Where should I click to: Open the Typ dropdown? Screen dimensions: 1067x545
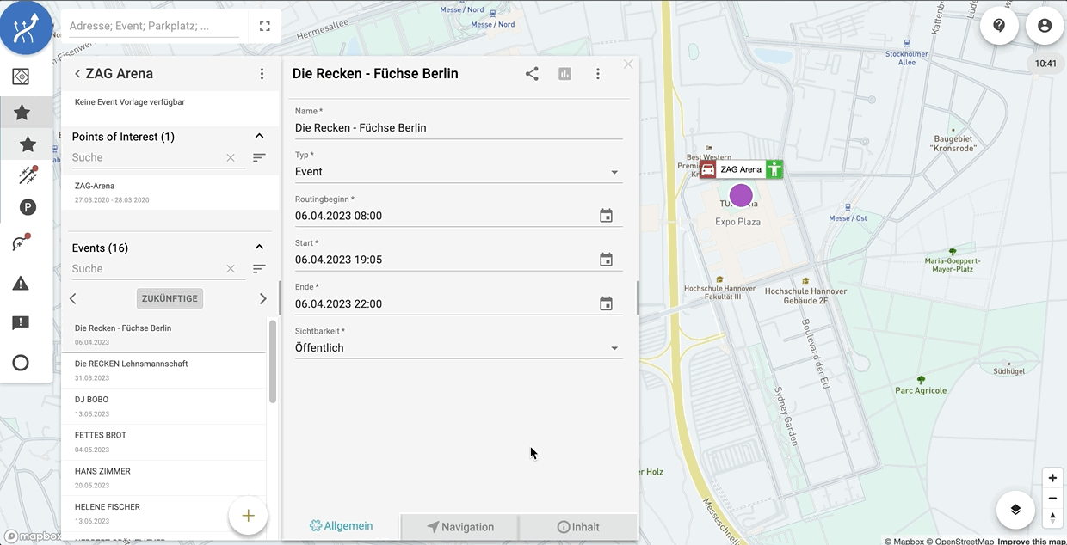pos(459,172)
